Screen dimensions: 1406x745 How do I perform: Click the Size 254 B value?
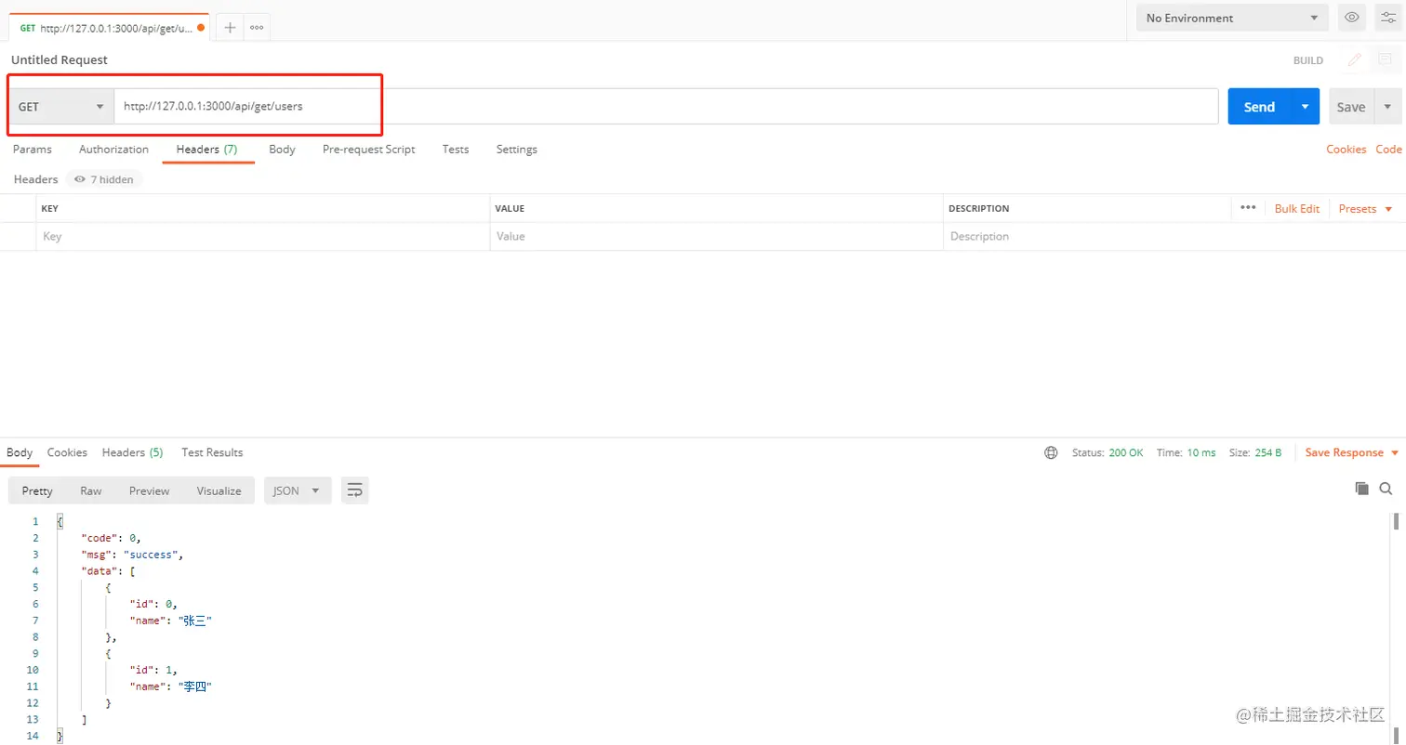(1267, 452)
